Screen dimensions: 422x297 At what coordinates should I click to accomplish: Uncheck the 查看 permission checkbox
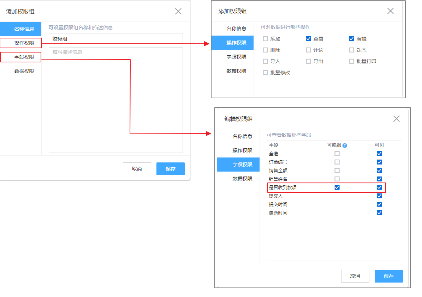point(308,39)
